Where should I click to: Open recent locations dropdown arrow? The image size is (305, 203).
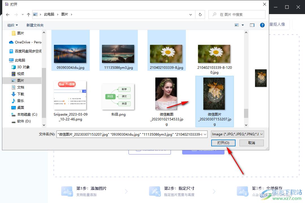(23, 15)
